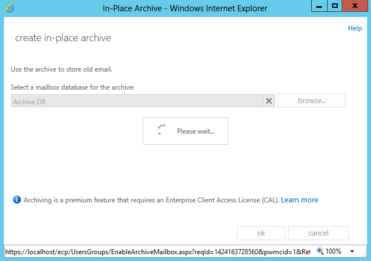Click the window resize grip corner

click(364, 254)
